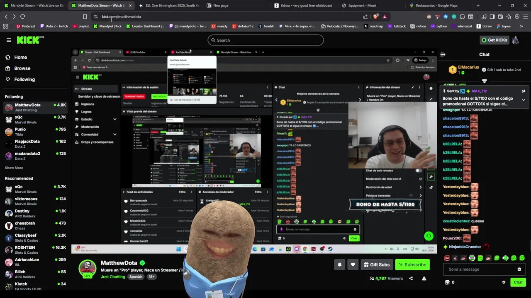Expand the gift sub leaderboard arrows
This screenshot has width=531, height=298.
coord(484,81)
